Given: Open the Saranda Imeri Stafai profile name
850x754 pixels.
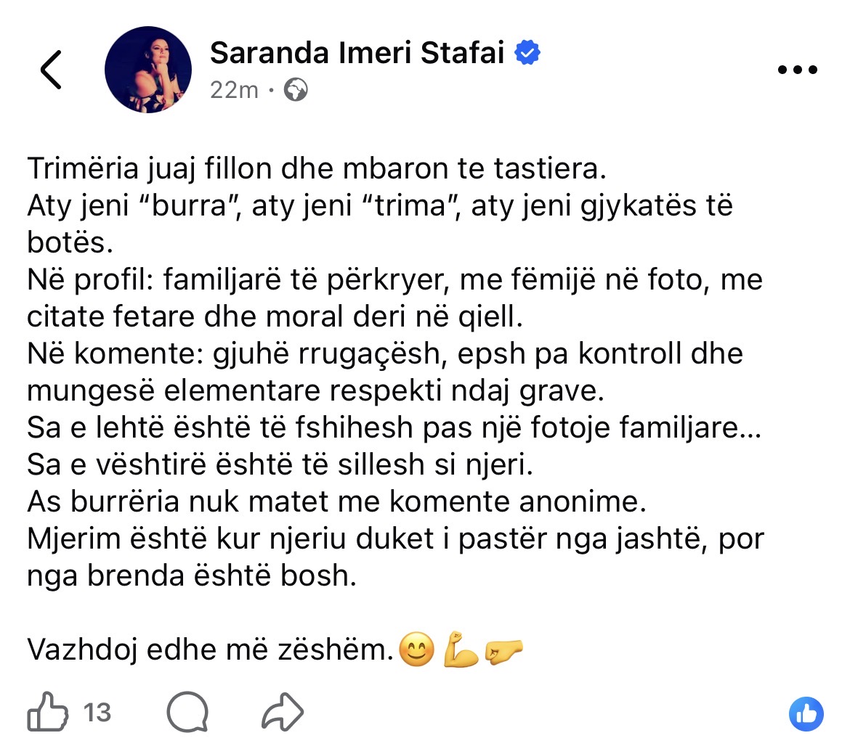Looking at the screenshot, I should (357, 53).
